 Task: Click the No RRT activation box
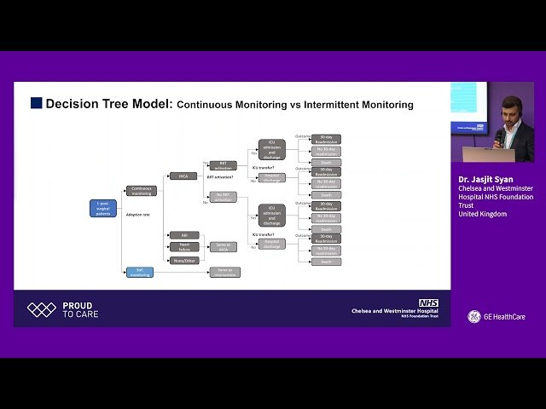pos(223,195)
